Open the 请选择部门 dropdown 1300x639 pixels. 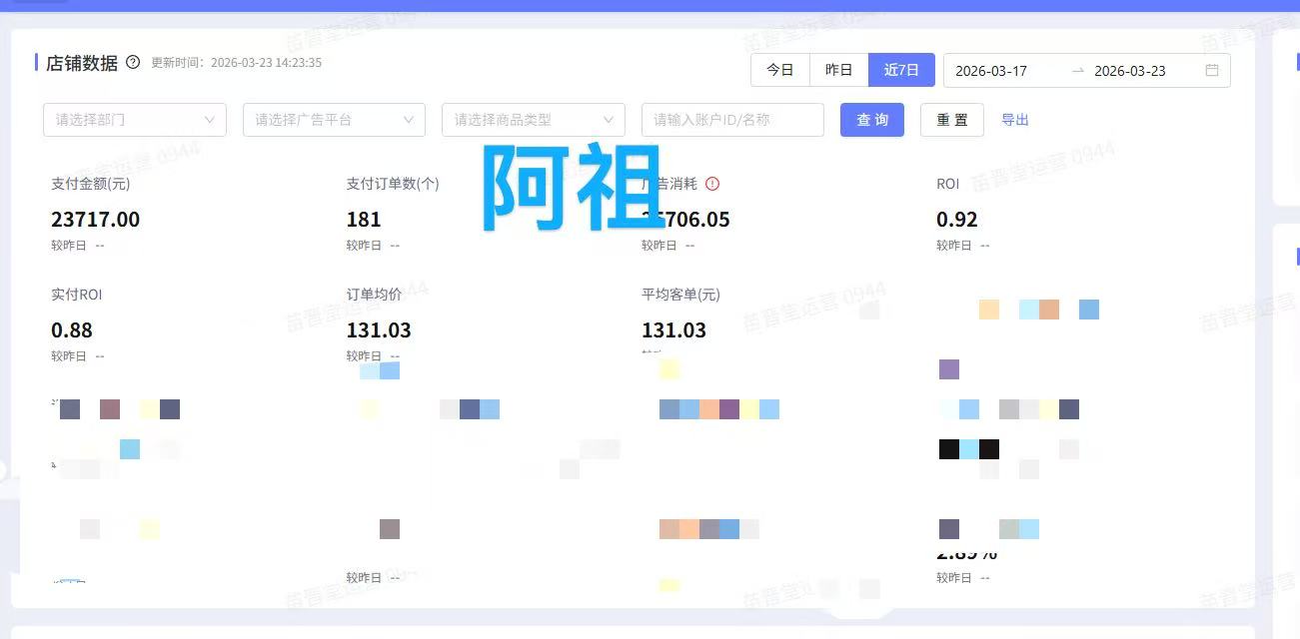point(135,120)
